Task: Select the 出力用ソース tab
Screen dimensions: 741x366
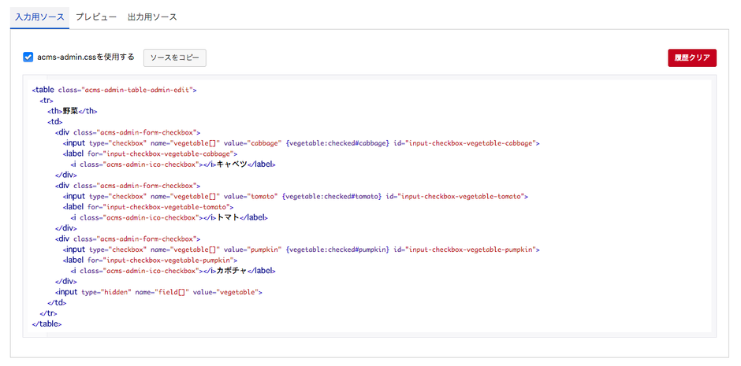Action: pyautogui.click(x=152, y=17)
